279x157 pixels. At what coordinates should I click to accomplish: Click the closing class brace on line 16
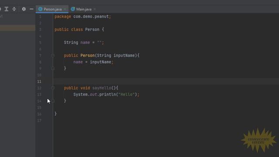(55, 114)
